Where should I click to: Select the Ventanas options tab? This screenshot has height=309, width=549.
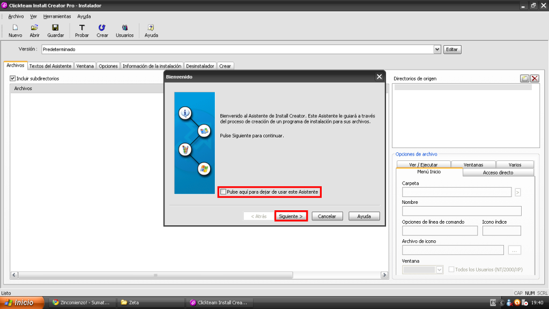pos(473,165)
